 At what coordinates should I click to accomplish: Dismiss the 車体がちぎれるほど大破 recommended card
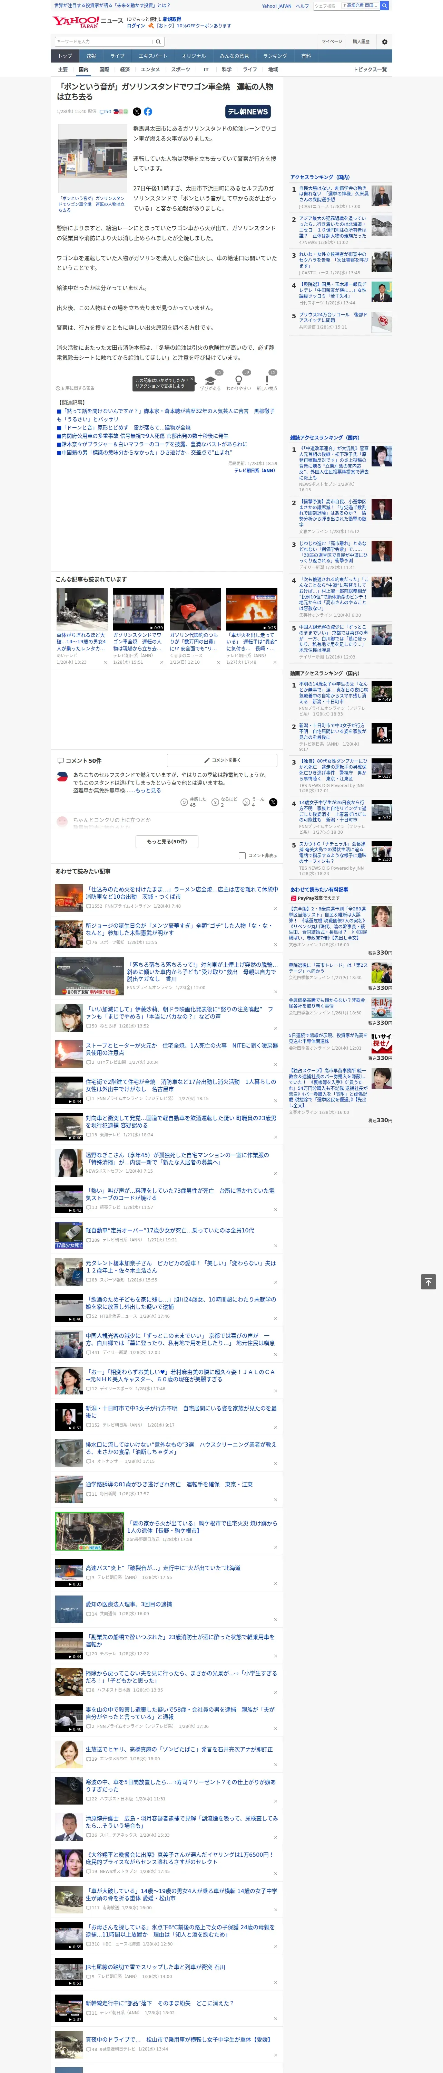[105, 663]
